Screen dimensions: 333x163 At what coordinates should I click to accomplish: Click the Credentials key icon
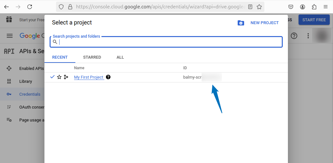[x=9, y=94]
